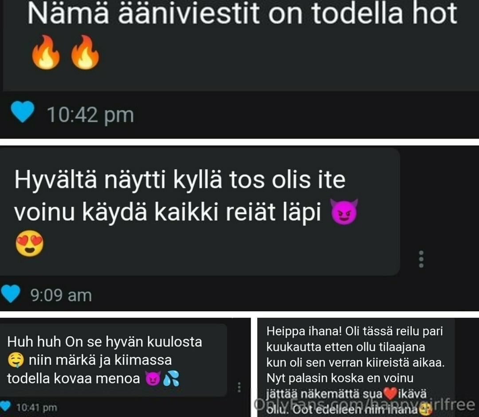The width and height of the screenshot is (479, 417).
Task: Select the 'Heippa ihana!' message bubble
Action: click(356, 367)
